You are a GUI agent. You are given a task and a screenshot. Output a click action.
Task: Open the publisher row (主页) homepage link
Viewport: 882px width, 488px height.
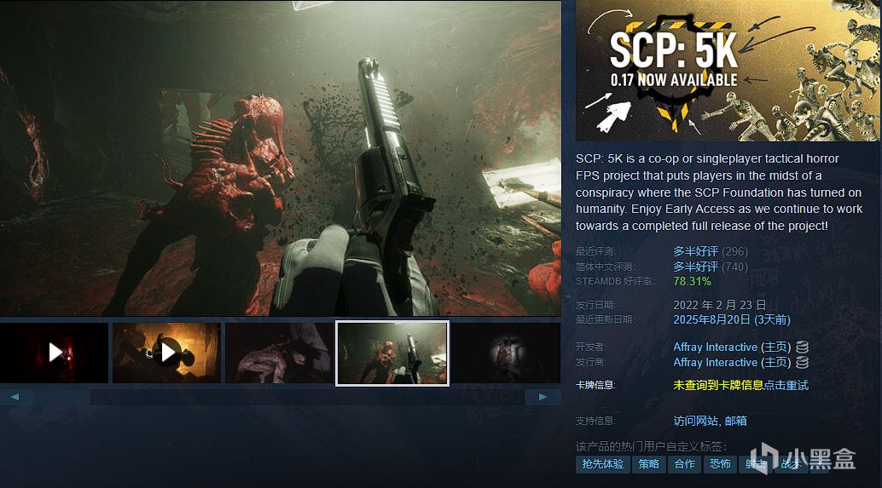click(775, 362)
